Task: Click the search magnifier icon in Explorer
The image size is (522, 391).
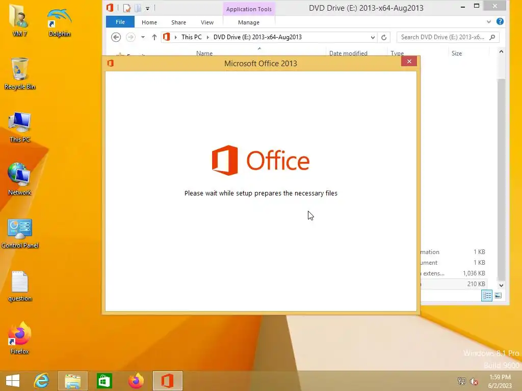Action: 492,37
